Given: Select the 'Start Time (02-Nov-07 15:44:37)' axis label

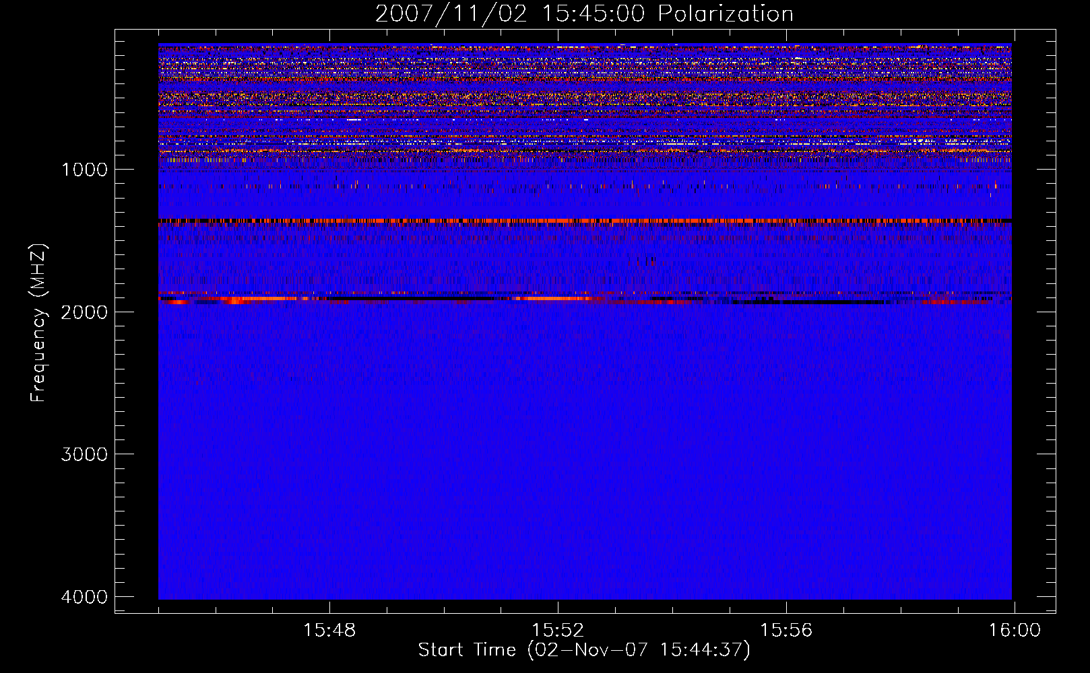Looking at the screenshot, I should (x=584, y=650).
